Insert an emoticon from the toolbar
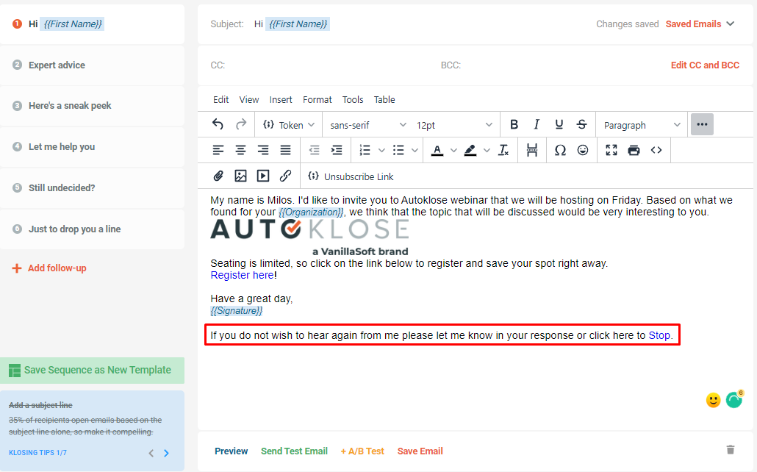The height and width of the screenshot is (472, 757). (x=583, y=150)
